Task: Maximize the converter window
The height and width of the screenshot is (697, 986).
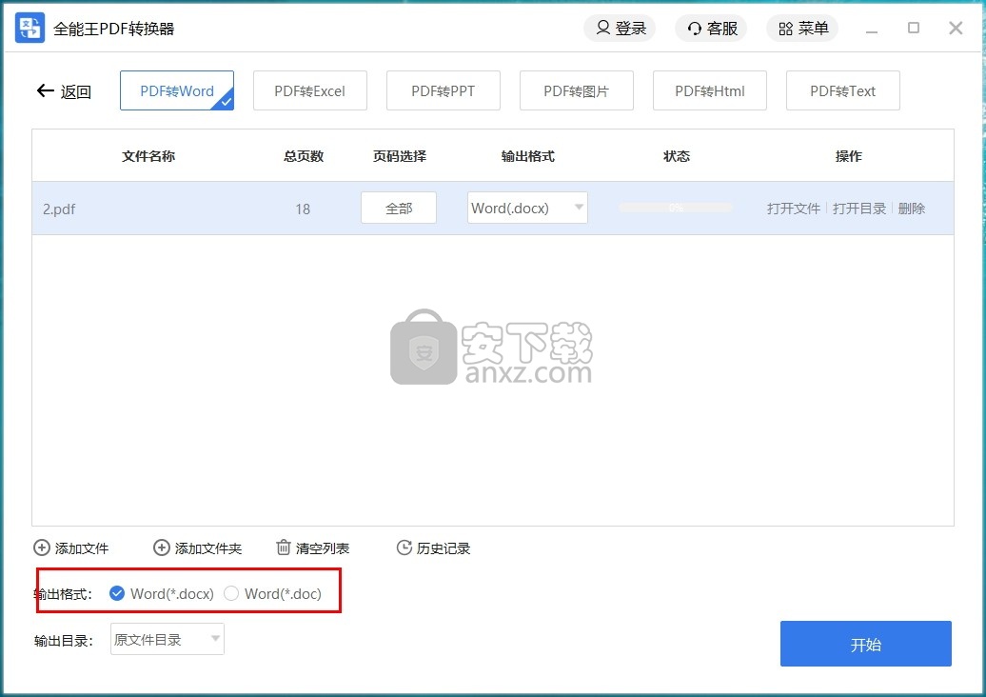Action: coord(914,28)
